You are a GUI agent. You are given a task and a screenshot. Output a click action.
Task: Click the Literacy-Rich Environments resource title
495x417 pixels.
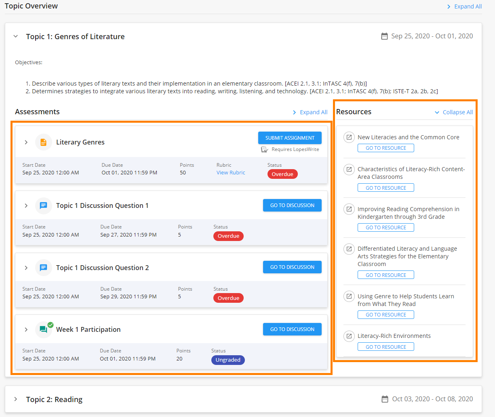tap(394, 336)
